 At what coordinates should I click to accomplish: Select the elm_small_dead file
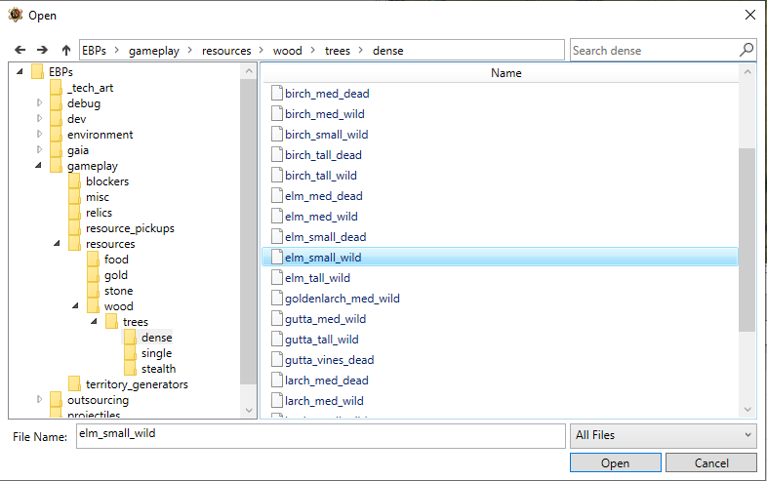point(326,237)
